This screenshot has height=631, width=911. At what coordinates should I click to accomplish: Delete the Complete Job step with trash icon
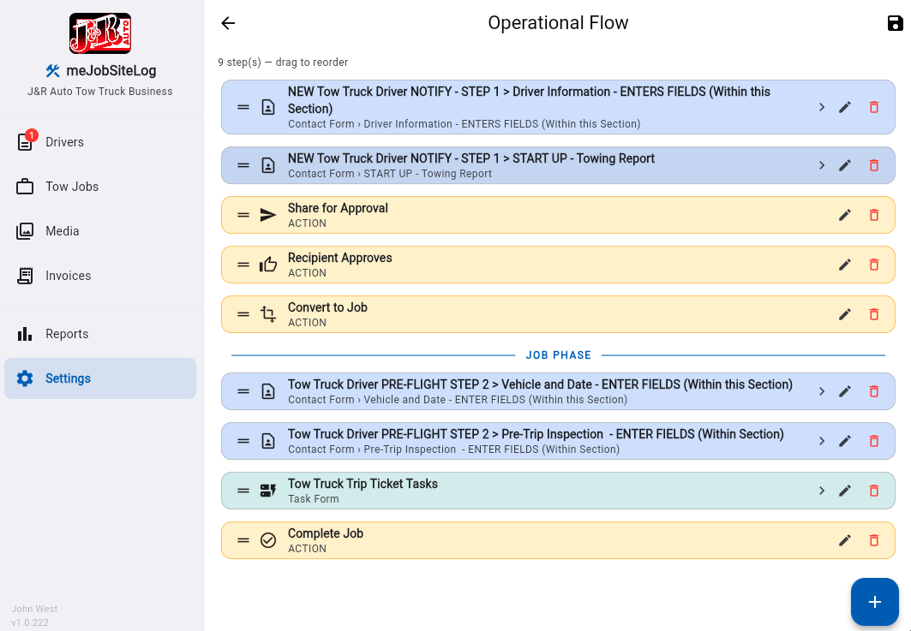874,539
